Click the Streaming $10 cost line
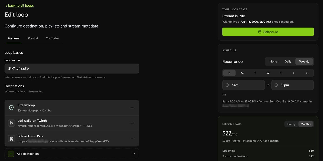 [x=268, y=151]
